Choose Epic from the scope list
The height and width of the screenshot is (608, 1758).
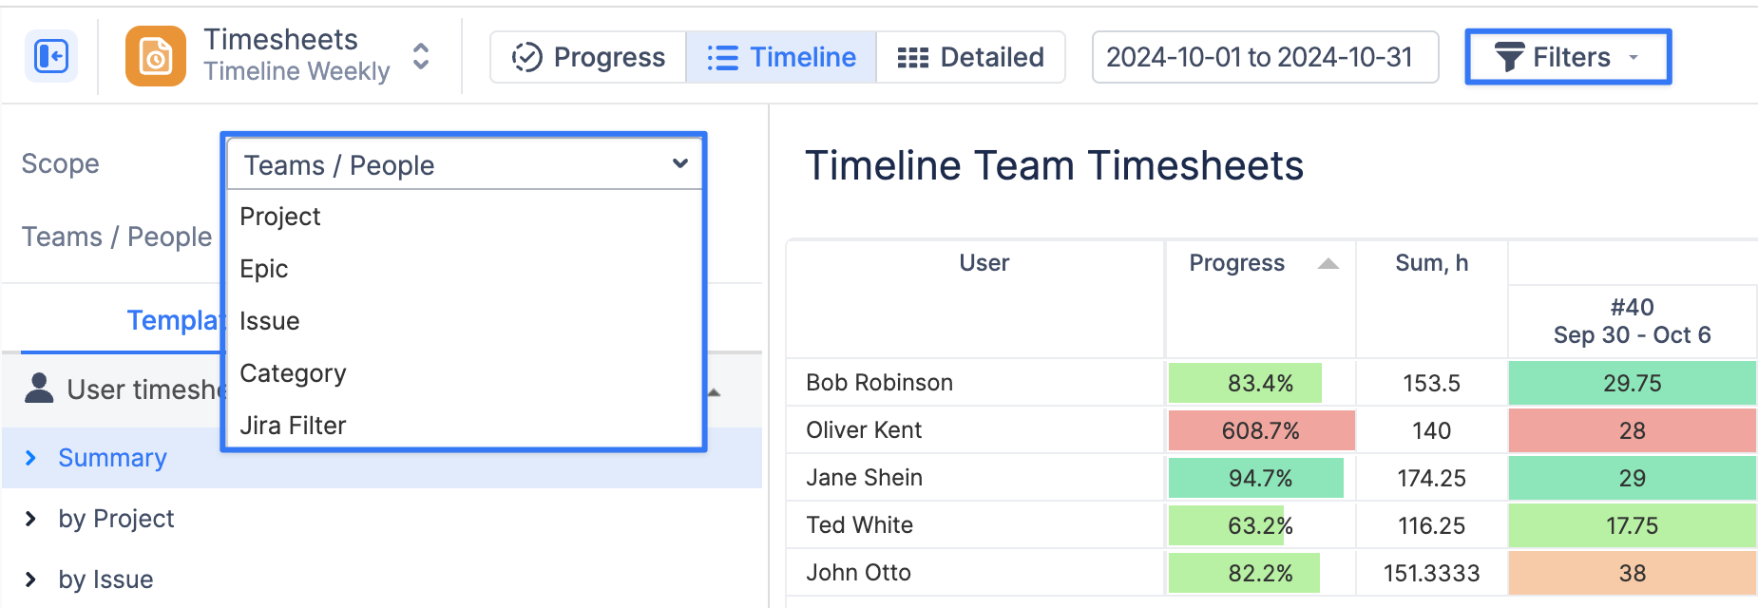pos(264,269)
